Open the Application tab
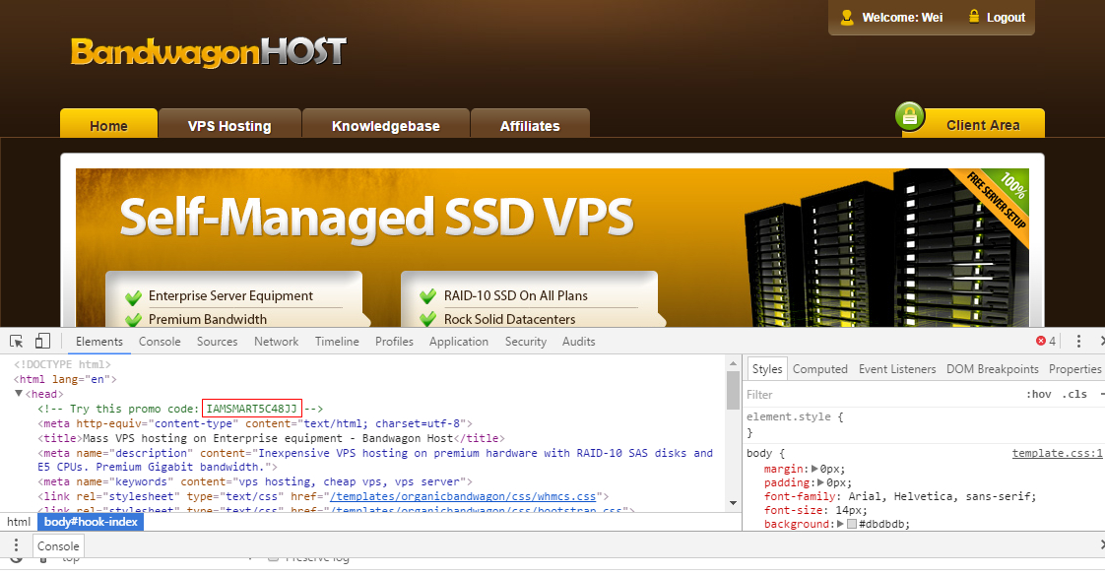The height and width of the screenshot is (574, 1105). [x=459, y=341]
